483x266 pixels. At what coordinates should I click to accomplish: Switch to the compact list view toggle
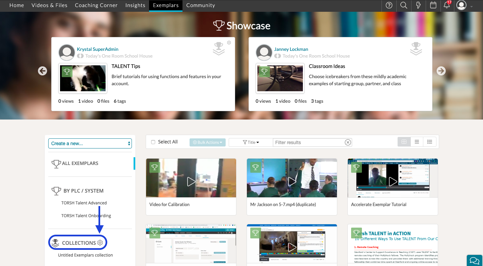tap(417, 141)
